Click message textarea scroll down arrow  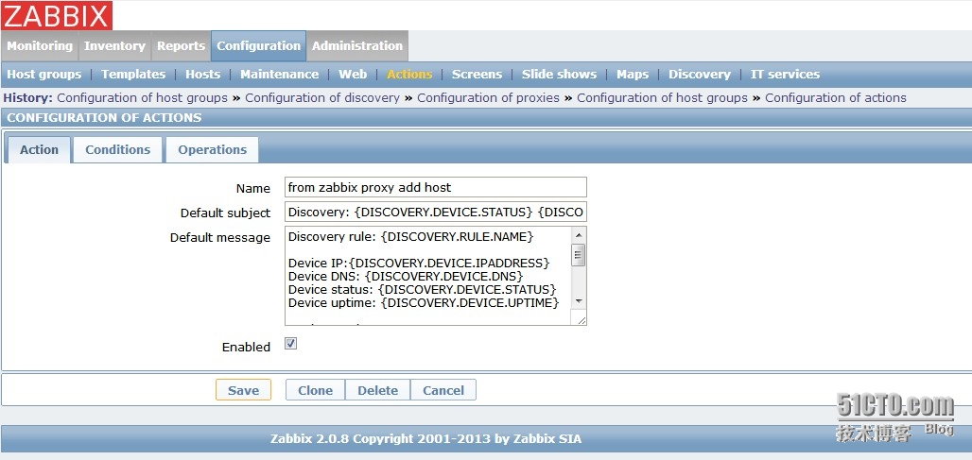pos(579,301)
